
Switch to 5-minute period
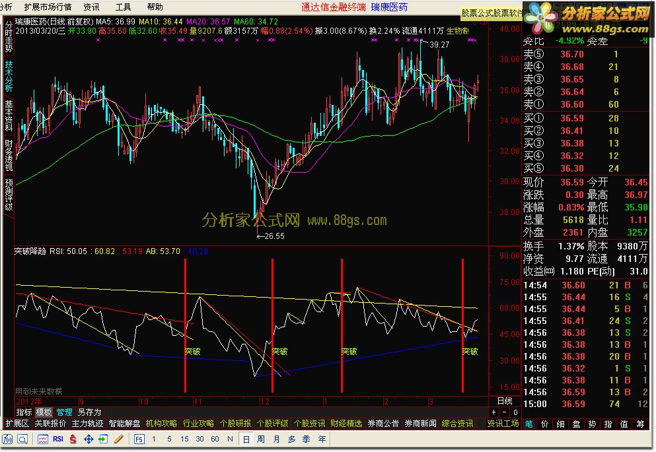point(169,439)
